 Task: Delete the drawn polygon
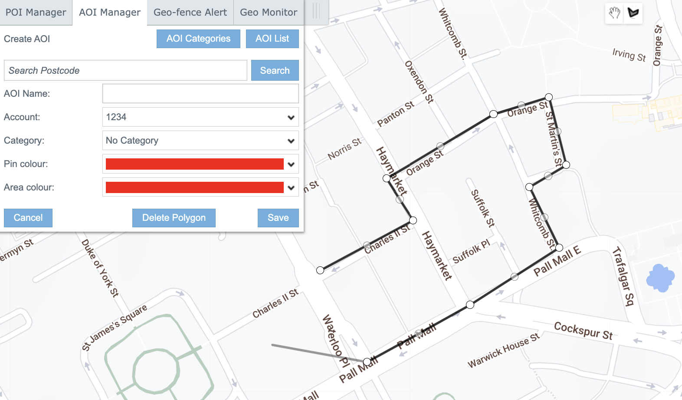click(174, 218)
